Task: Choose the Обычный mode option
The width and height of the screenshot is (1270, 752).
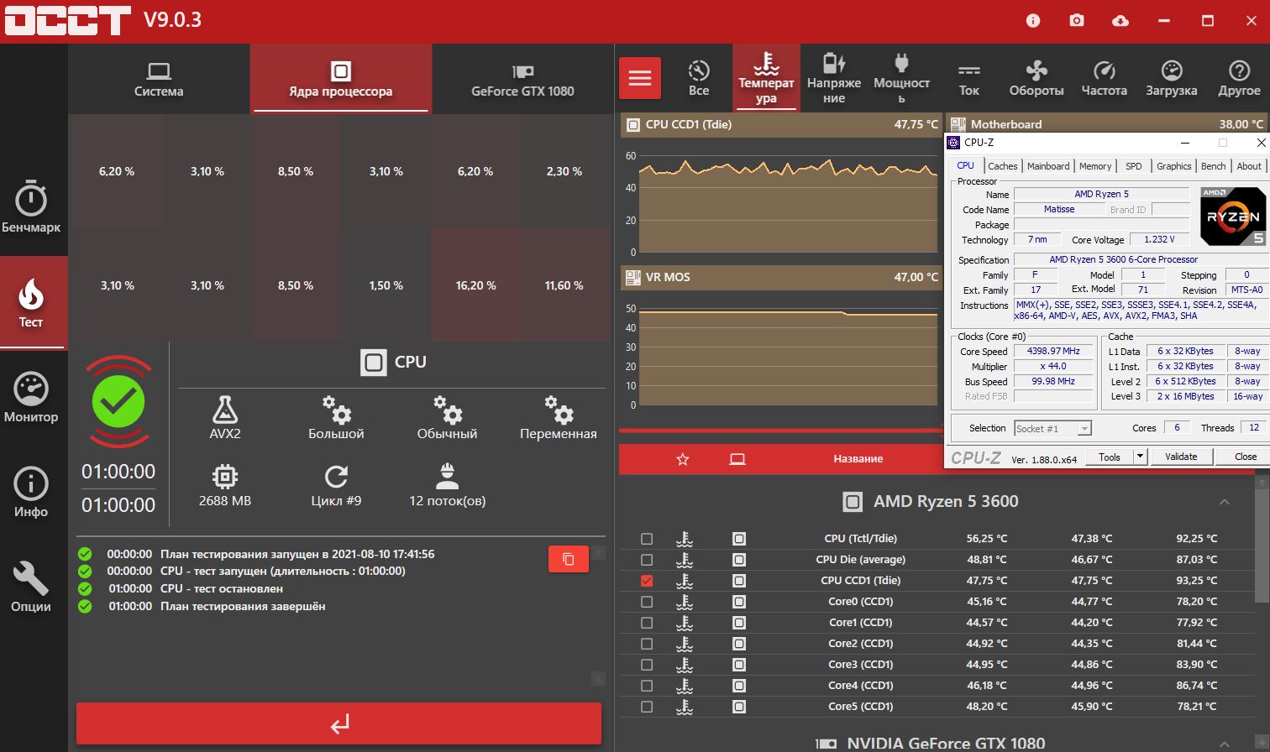Action: tap(447, 418)
